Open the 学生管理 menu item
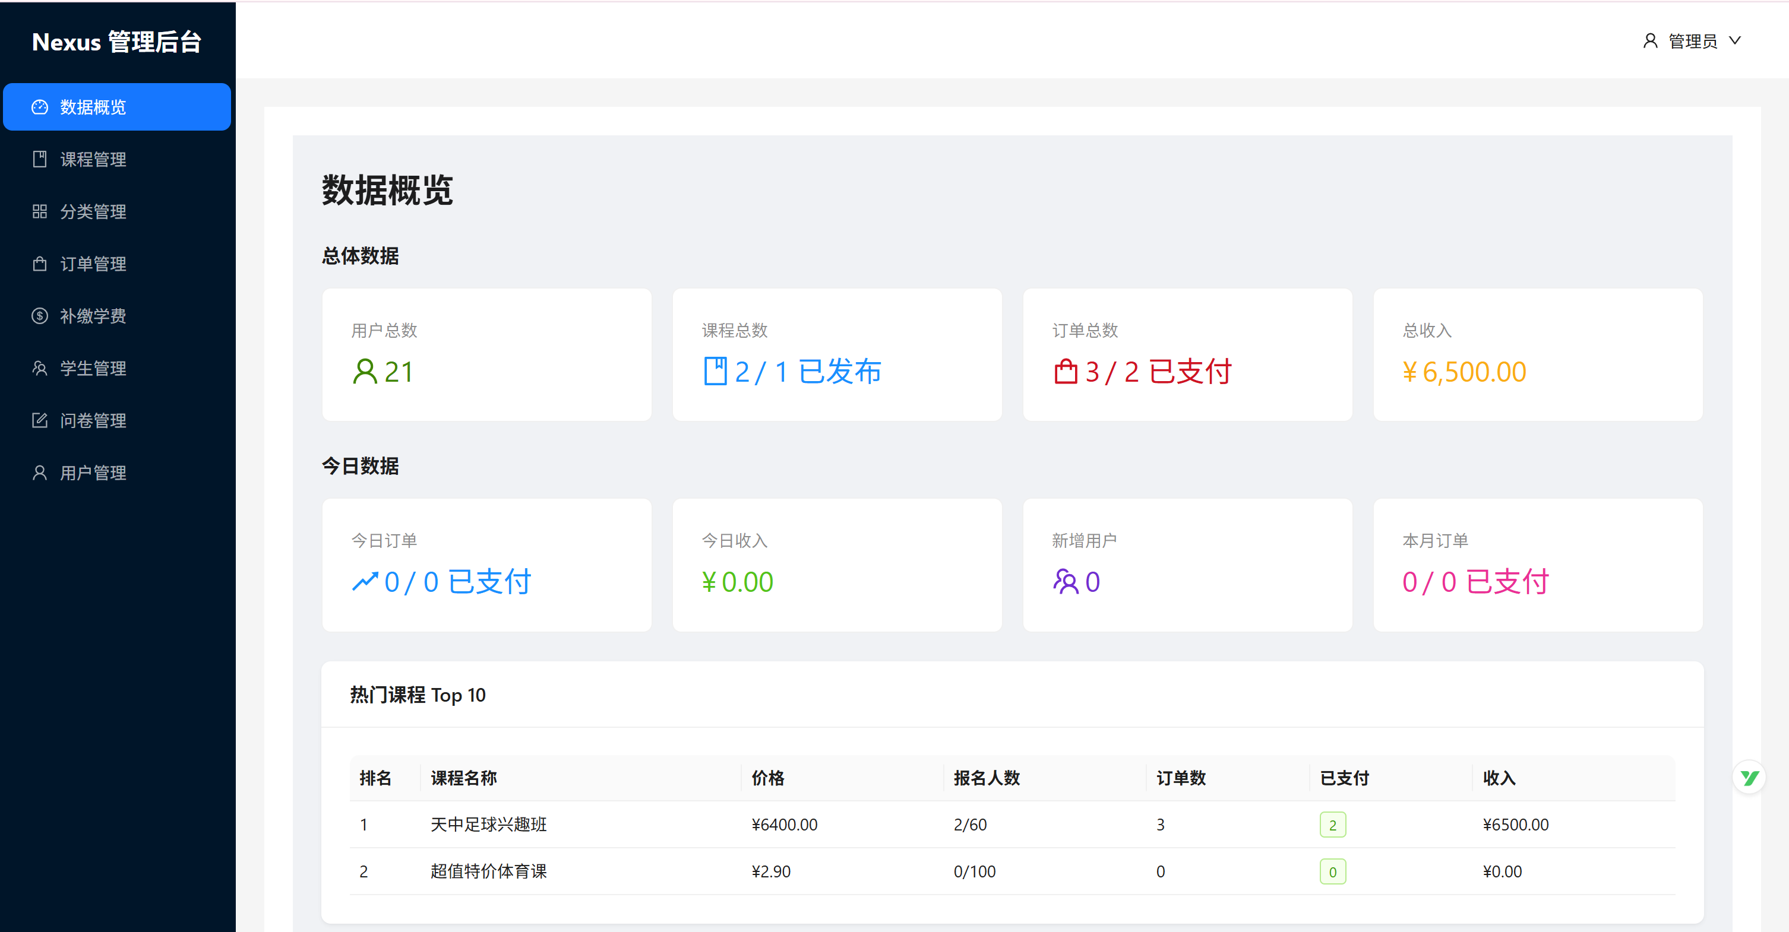The image size is (1789, 932). click(93, 368)
